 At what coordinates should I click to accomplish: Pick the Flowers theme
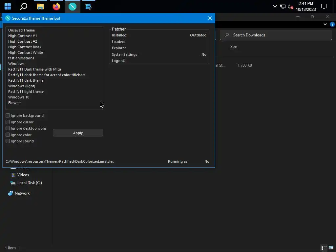(14, 103)
